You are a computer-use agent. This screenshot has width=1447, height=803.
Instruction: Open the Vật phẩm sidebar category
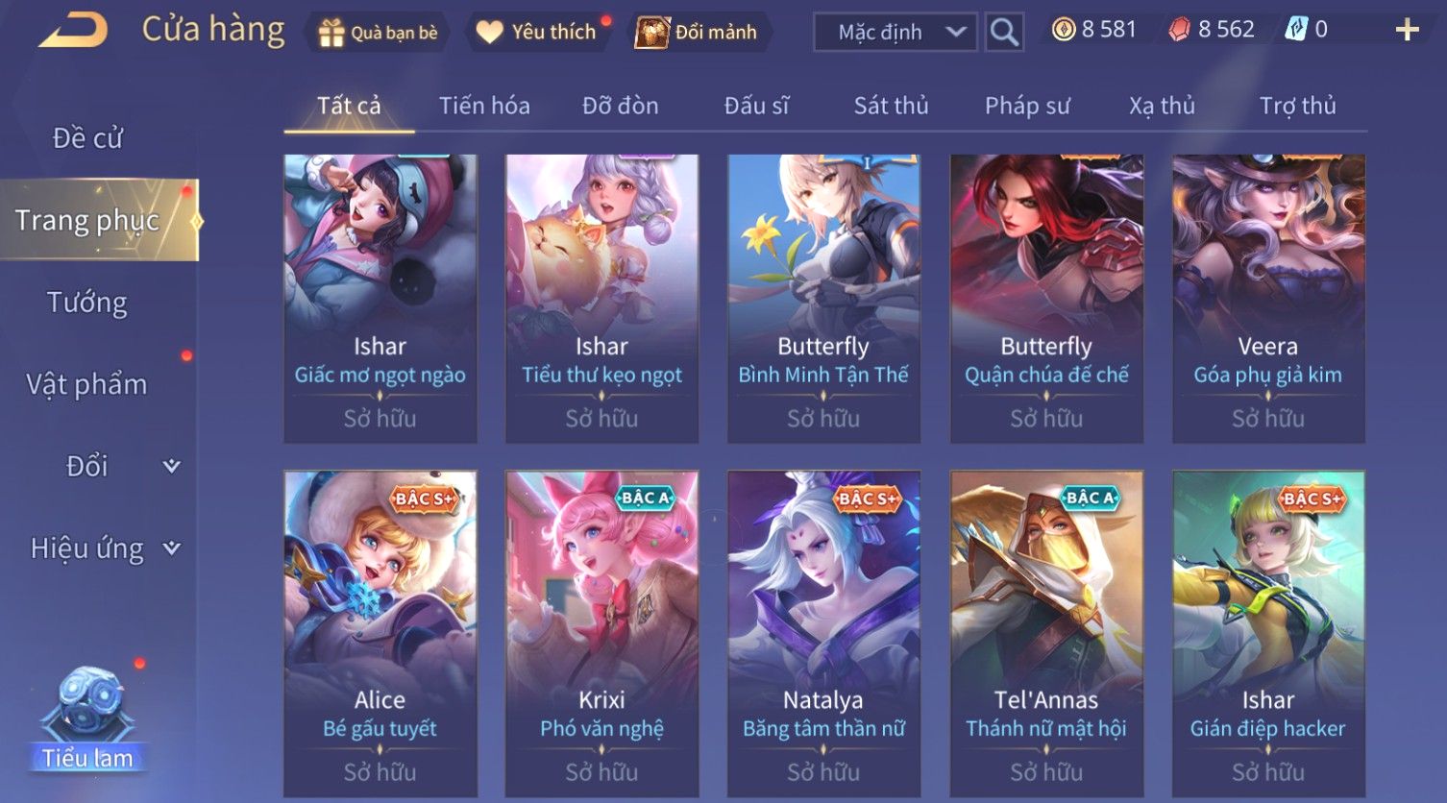[x=87, y=384]
